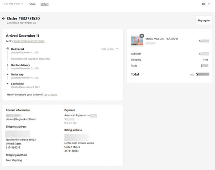
Task: Click the Contact information heading
Action: coord(18,110)
